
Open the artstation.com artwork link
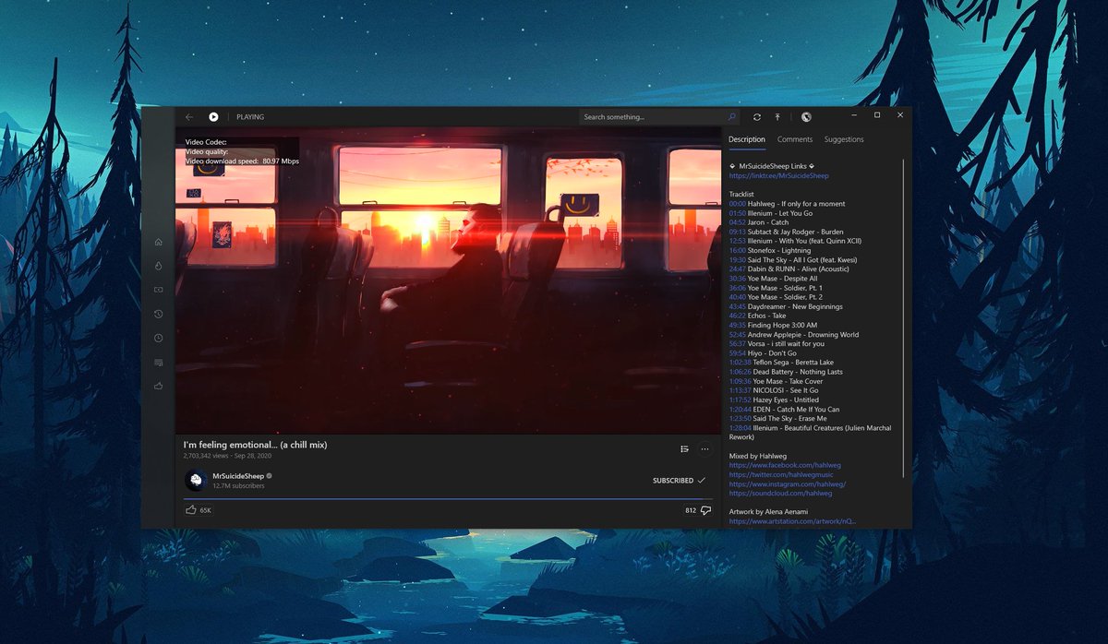pyautogui.click(x=793, y=521)
